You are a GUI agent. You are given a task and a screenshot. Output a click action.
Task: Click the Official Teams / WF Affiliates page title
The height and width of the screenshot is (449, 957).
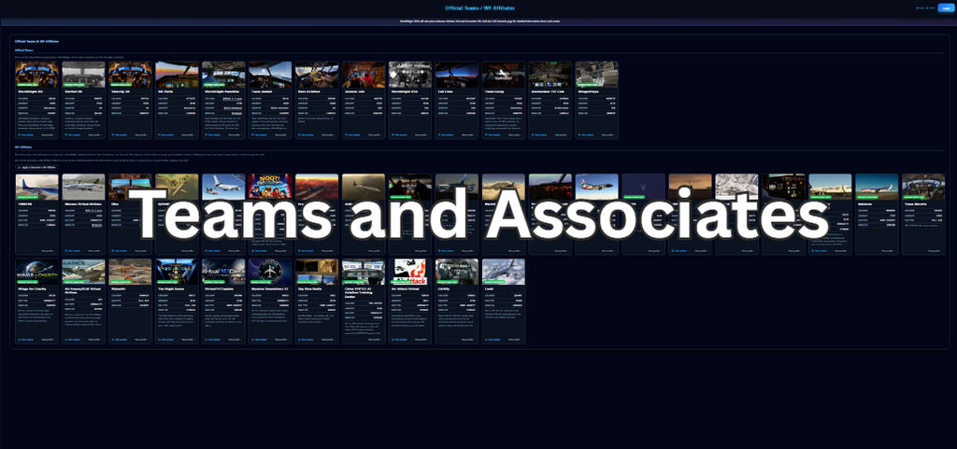click(479, 7)
